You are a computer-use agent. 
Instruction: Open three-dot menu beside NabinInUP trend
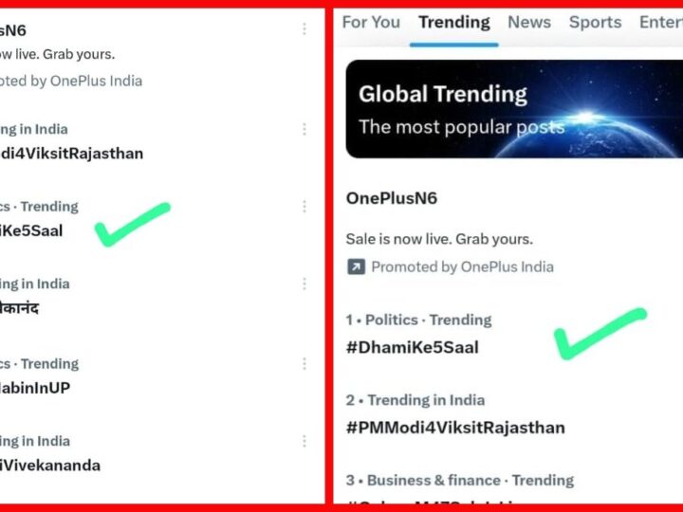coord(305,364)
